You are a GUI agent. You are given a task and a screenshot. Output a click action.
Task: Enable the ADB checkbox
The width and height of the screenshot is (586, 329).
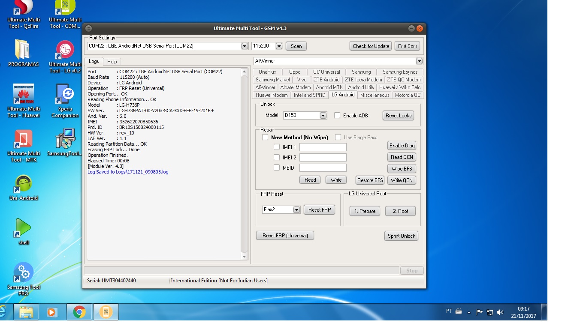(337, 115)
